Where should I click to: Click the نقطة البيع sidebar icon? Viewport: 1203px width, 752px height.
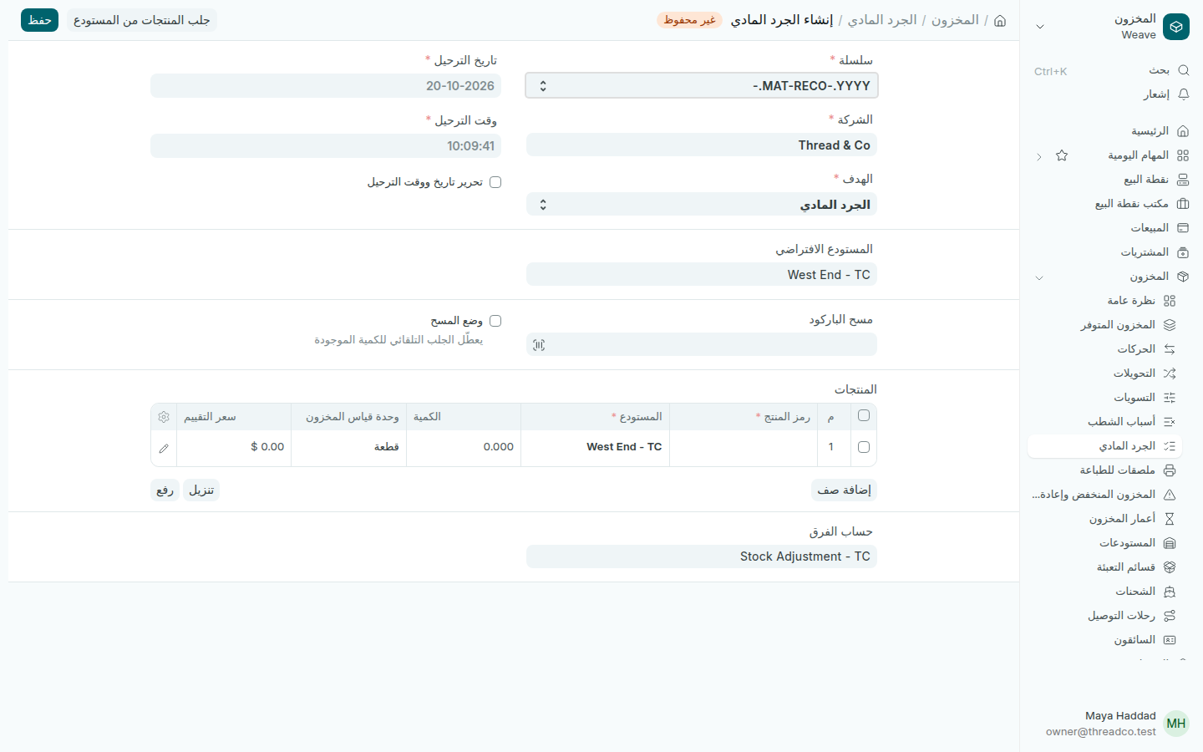click(x=1183, y=180)
